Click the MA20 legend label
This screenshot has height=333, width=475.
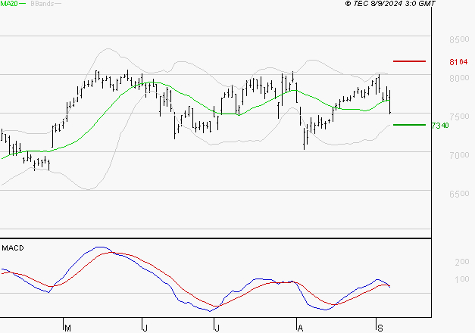9,3
